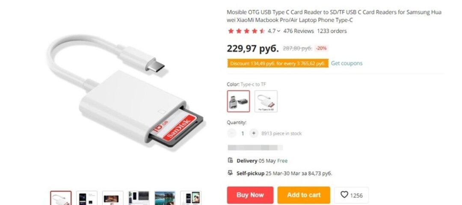Select the last product thumbnail

pyautogui.click(x=191, y=198)
